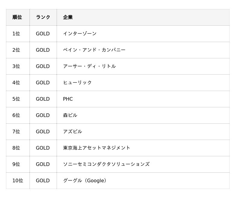This screenshot has height=198, width=241.
Task: Select 東京海上アセットマネジメント cell
Action: [x=96, y=148]
